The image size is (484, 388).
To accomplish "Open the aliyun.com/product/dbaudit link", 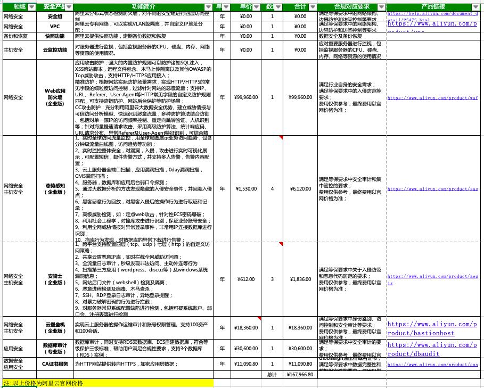I will point(432,349).
